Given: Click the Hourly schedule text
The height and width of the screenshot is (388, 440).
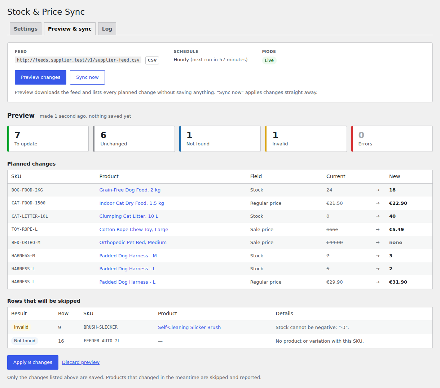Looking at the screenshot, I should coord(211,60).
